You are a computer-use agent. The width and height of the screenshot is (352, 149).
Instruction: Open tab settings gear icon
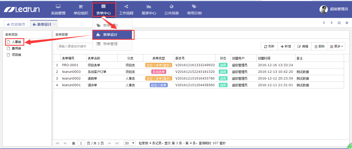pyautogui.click(x=347, y=23)
